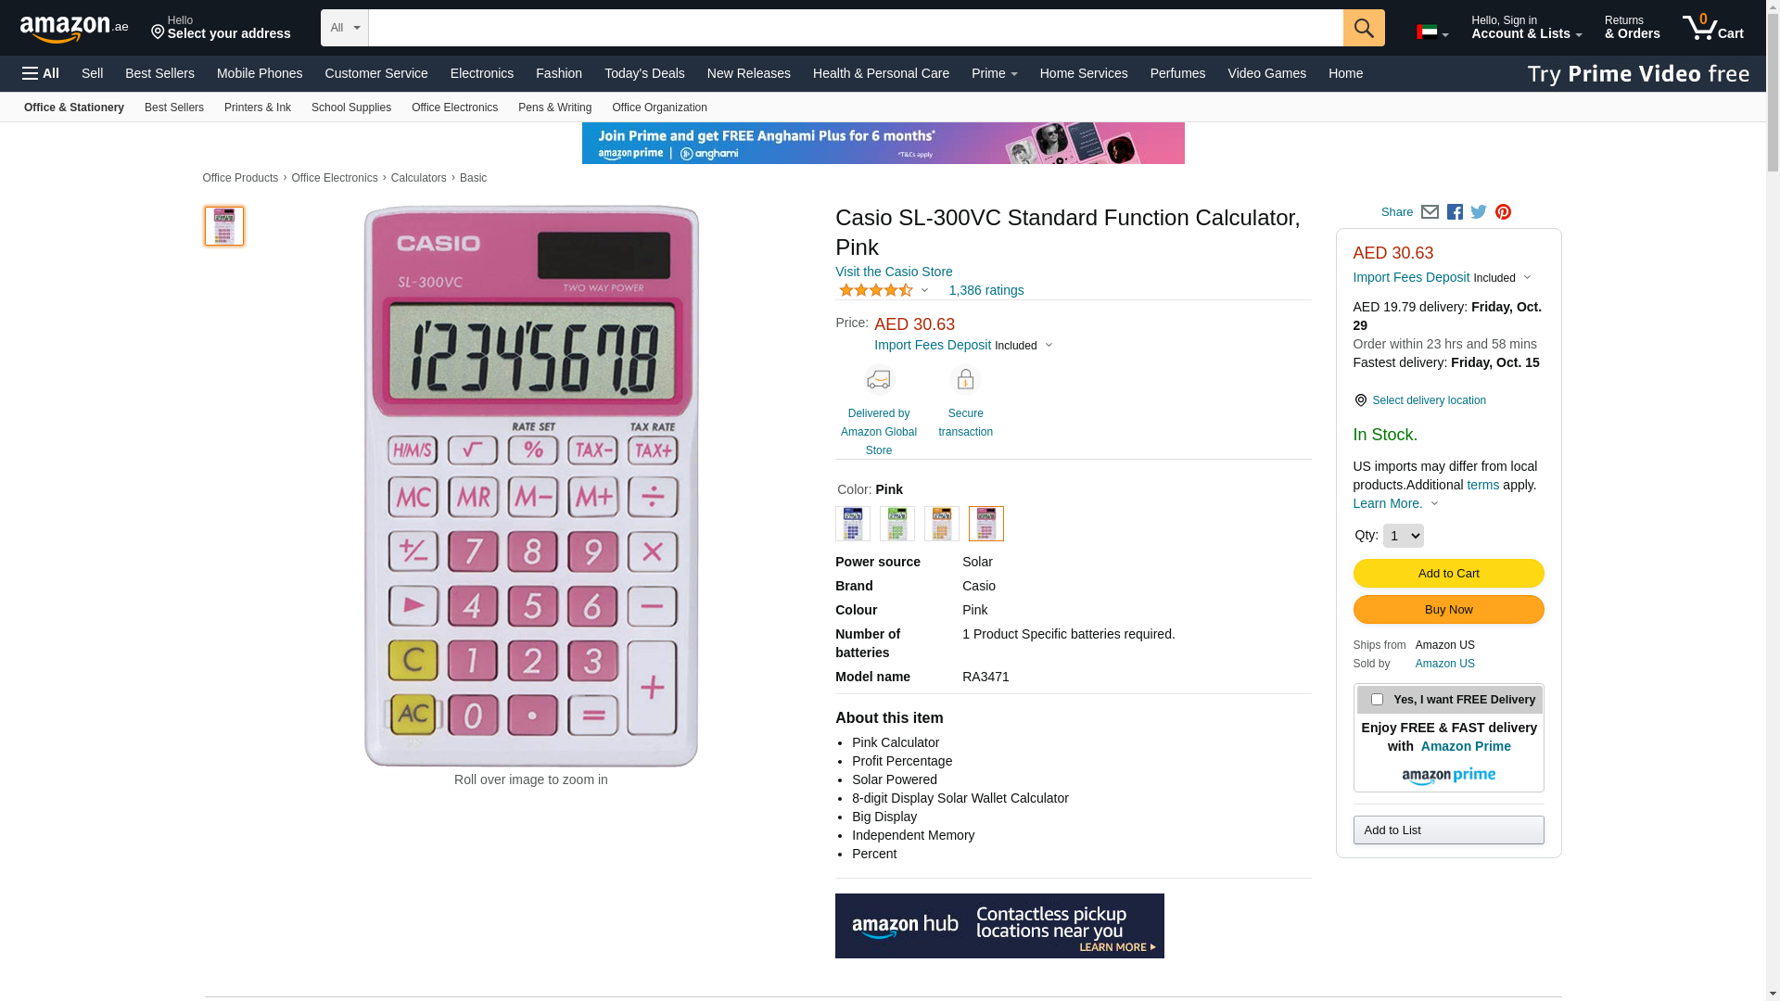Expand the All search category dropdown

345,28
